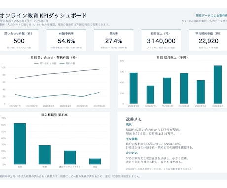Click the 月別表示 2026年1月～2026年6月 subtitle
This screenshot has width=227, height=188.
pos(24,21)
